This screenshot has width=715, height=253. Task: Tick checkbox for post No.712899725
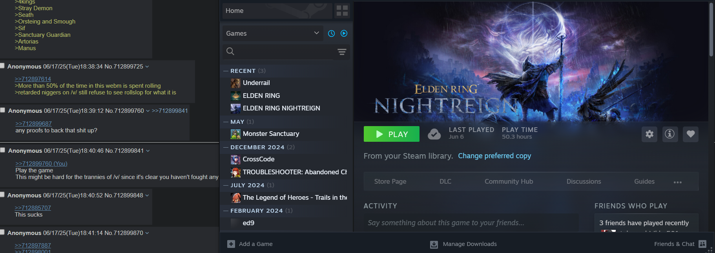tap(2, 66)
